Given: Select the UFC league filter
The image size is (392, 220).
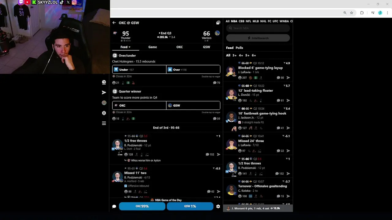Looking at the screenshot, I should (x=275, y=21).
